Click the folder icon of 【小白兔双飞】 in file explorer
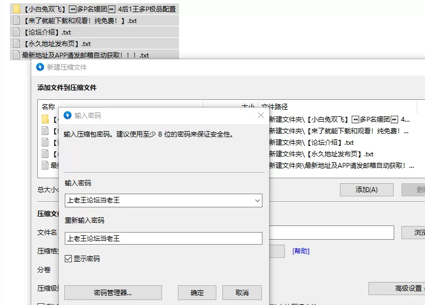 coord(16,9)
